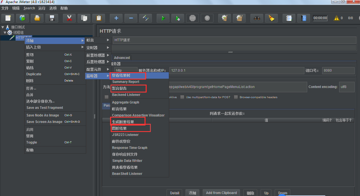The image size is (360, 196).
Task: Click the plus Expand All toolbar icon
Action: pos(116,18)
